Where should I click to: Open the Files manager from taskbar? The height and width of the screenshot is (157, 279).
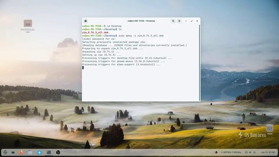click(x=30, y=152)
